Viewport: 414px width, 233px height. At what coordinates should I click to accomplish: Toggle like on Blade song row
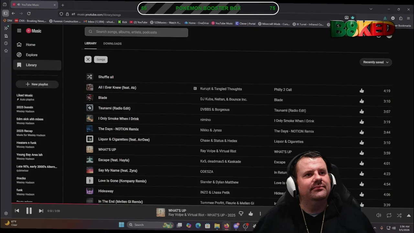[x=362, y=101]
